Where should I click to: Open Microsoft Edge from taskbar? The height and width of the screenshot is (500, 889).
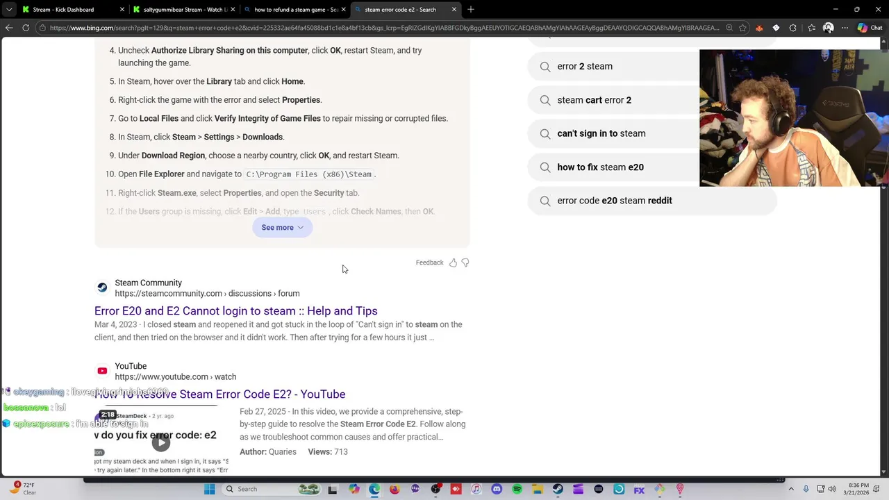(374, 489)
